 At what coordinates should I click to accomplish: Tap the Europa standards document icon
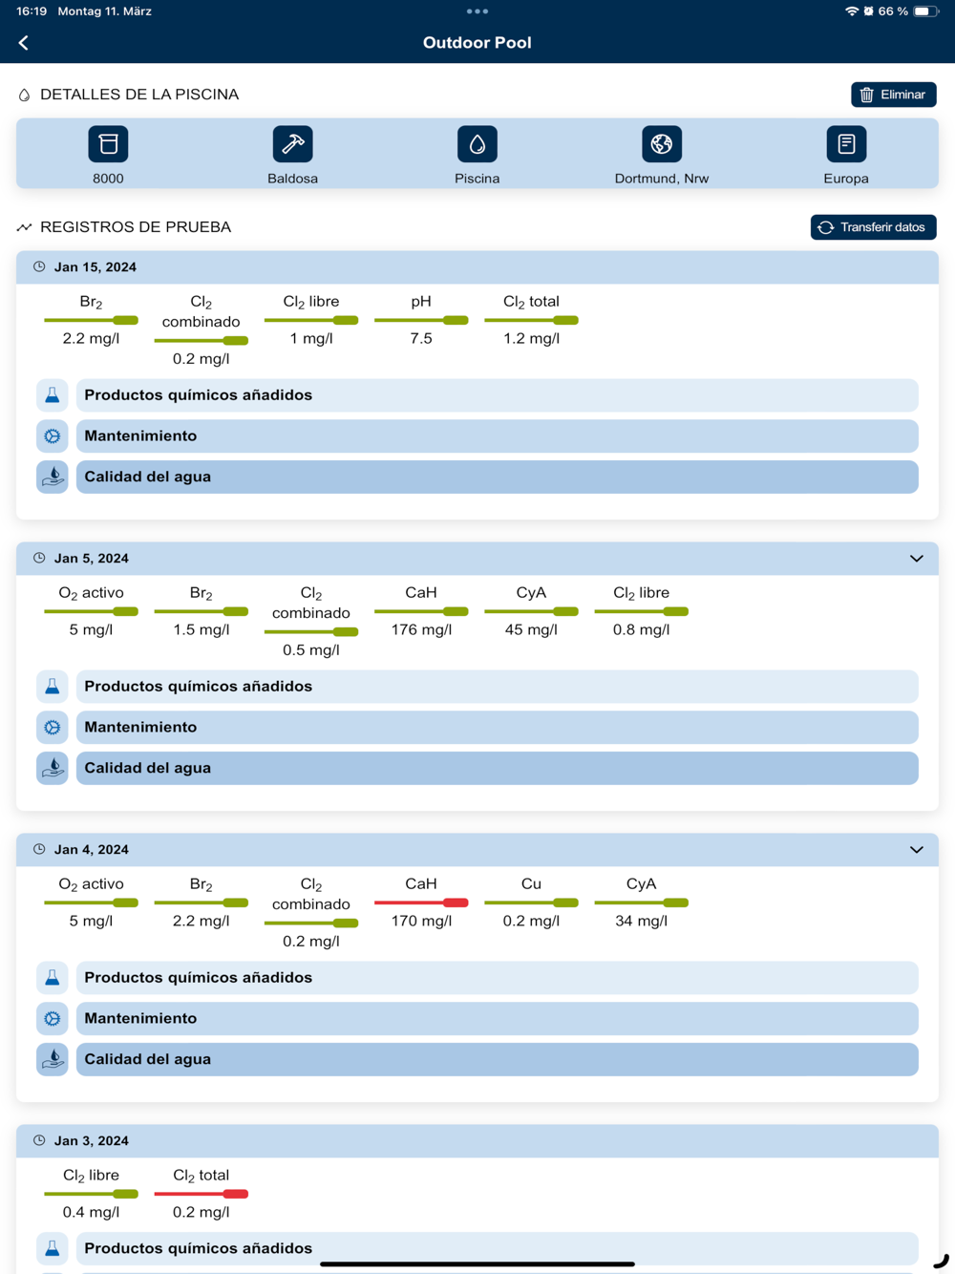tap(846, 144)
